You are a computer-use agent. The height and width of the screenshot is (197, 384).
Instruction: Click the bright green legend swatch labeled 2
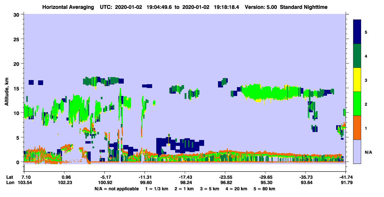pos(357,104)
